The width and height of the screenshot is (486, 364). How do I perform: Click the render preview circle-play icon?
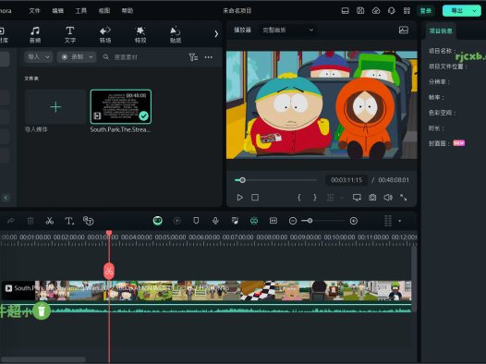point(177,221)
